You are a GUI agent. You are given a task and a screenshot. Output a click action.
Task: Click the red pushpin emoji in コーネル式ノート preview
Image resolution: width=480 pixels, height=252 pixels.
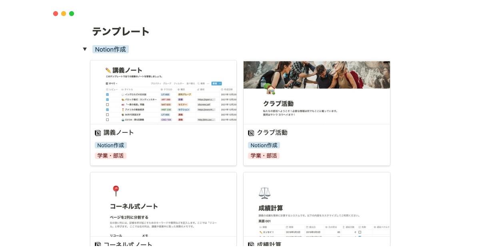click(x=116, y=191)
